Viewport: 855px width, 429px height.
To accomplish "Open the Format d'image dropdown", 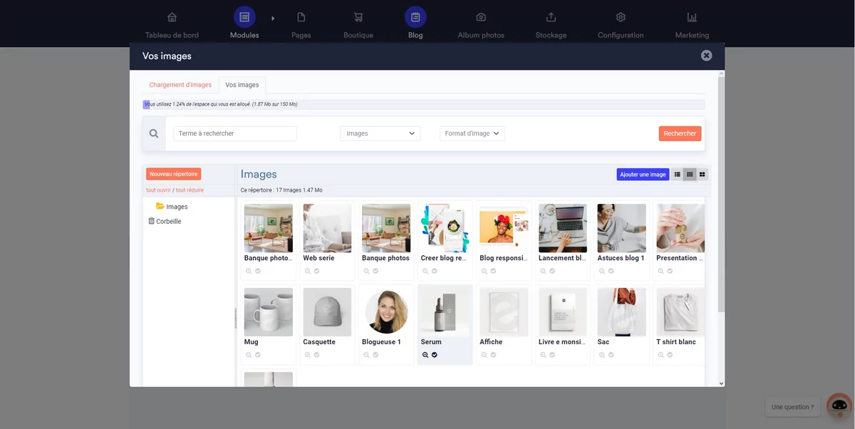I will click(x=472, y=133).
